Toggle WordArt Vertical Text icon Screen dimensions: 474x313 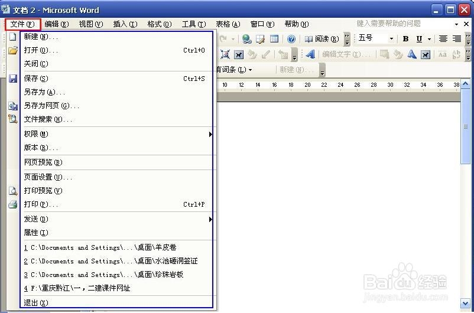[x=456, y=54]
